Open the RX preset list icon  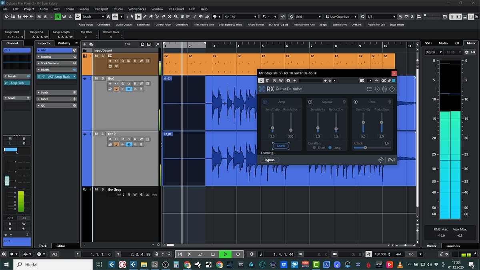[369, 89]
